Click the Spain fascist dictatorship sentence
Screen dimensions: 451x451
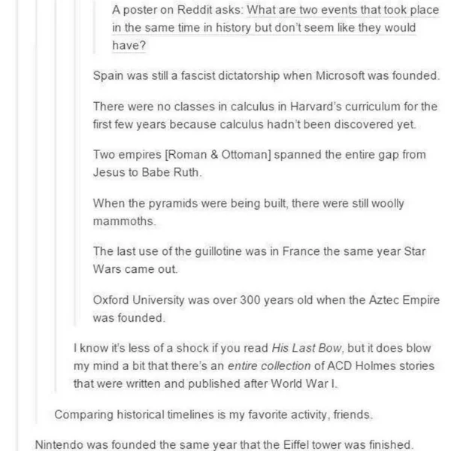coord(266,76)
